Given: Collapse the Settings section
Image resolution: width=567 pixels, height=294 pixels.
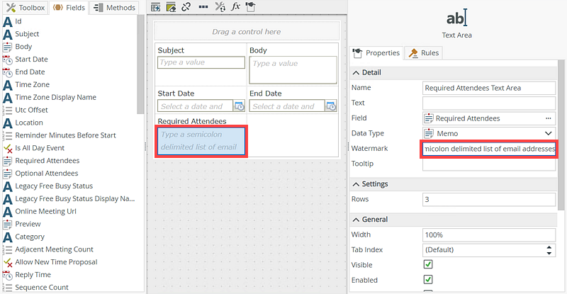Looking at the screenshot, I should 356,184.
